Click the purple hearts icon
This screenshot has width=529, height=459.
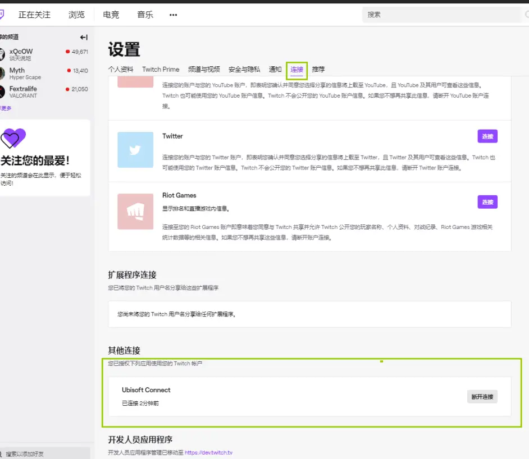13,138
